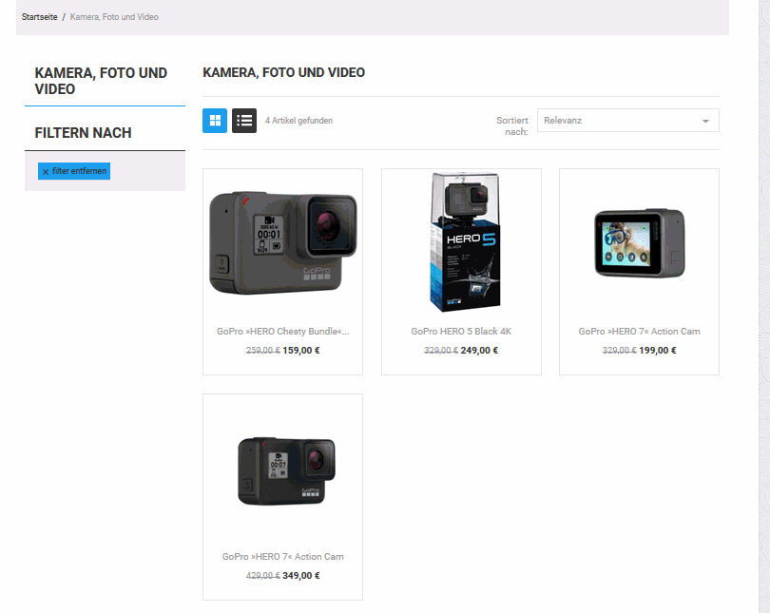
Task: Click the "199,00 €" sale price
Action: [x=658, y=351]
